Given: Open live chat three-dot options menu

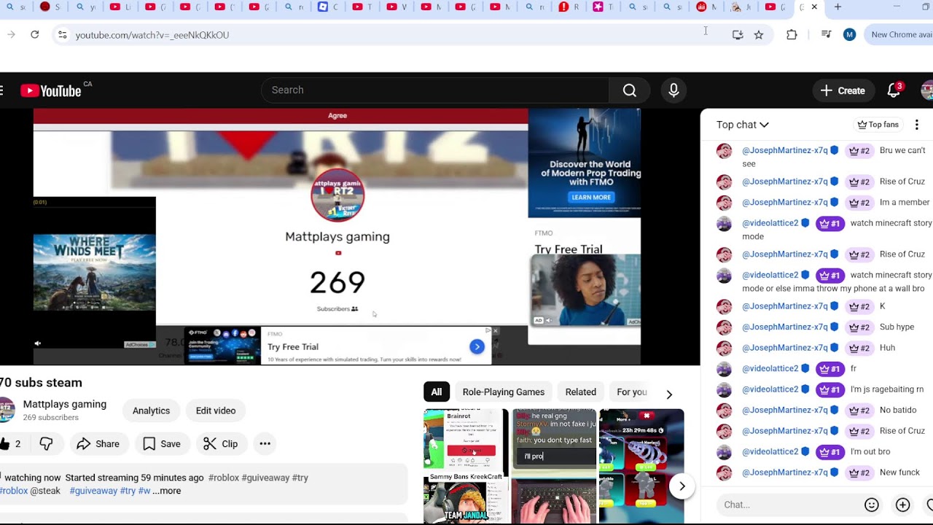Looking at the screenshot, I should [x=917, y=125].
